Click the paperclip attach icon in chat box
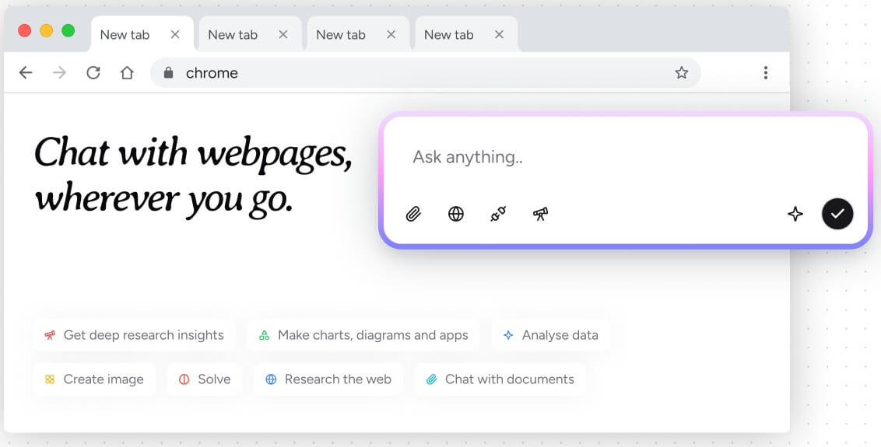 pyautogui.click(x=413, y=214)
